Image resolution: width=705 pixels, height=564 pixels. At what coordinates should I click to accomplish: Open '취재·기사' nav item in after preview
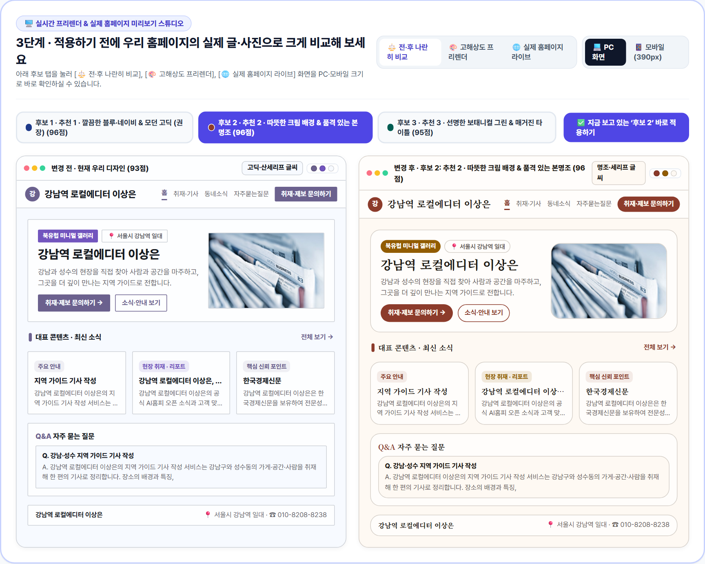point(529,204)
